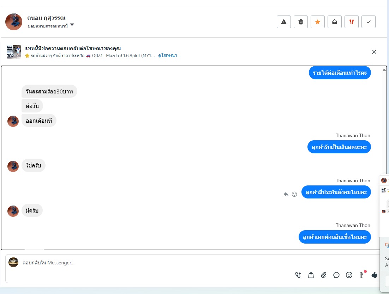Screen dimensions: 389x294
Task: React to ลูกค้ามีประกันสังคมไหมคะ message with smiley
Action: click(294, 194)
